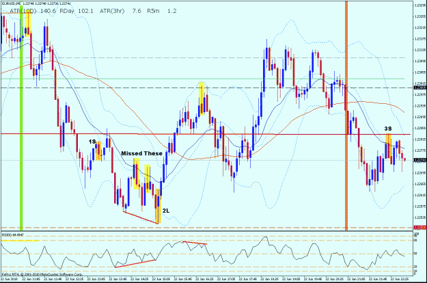The height and width of the screenshot is (283, 427).
Task: Select the red horizontal level line
Action: 206,134
